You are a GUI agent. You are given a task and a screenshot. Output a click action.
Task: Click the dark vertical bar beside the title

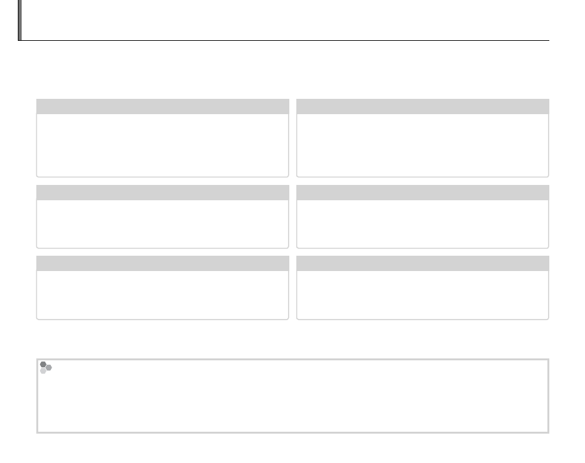tap(20, 20)
